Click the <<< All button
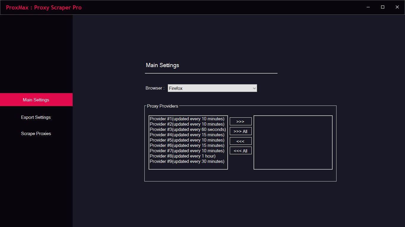 [240, 151]
